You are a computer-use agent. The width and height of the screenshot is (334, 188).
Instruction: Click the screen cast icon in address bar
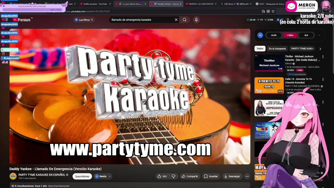263,11
